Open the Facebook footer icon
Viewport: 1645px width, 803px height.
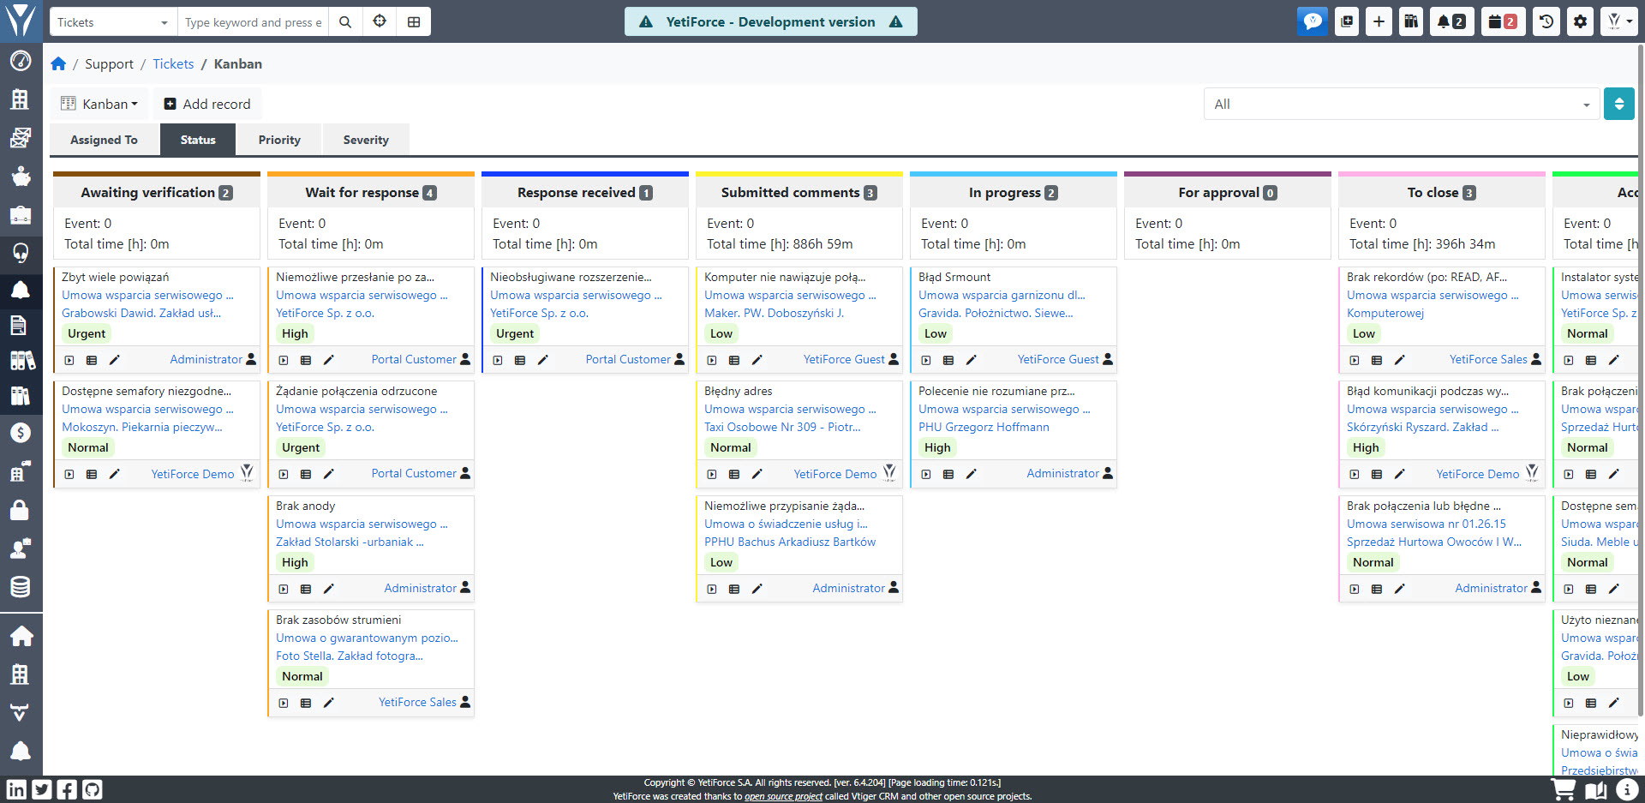click(x=67, y=789)
